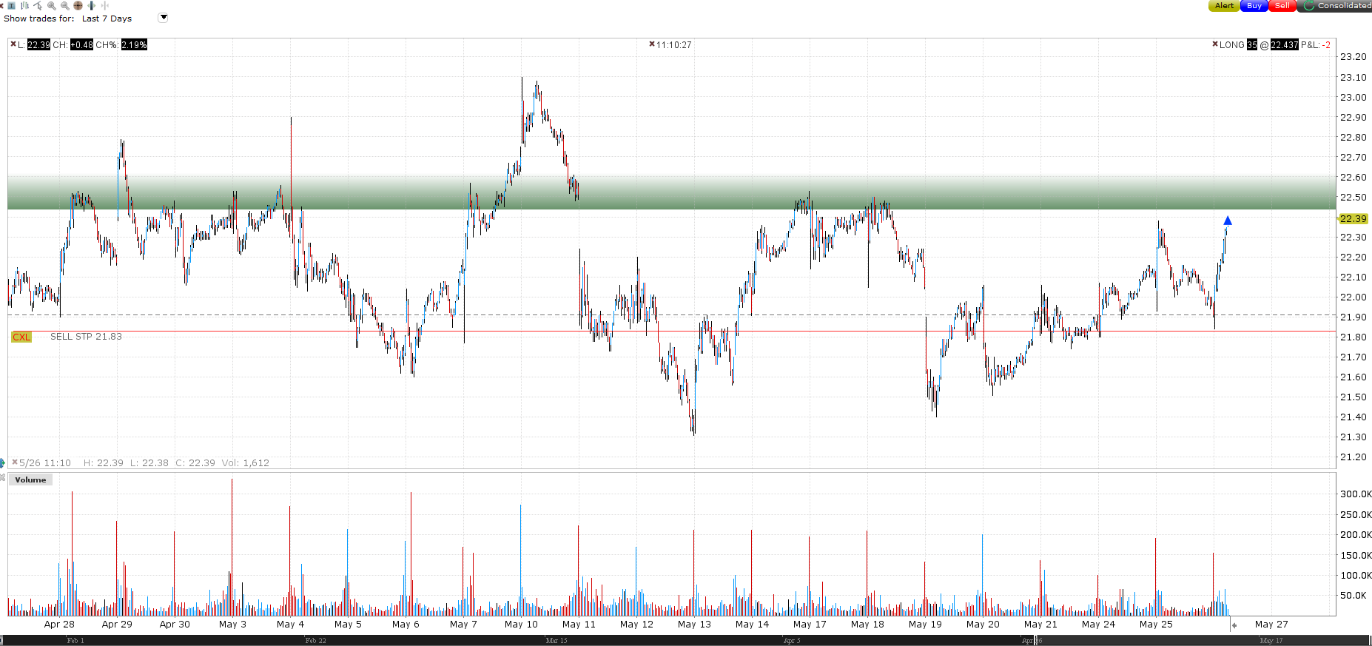Select the trendline drawing pointer tool
Screen dimensions: 1372x646
point(38,5)
